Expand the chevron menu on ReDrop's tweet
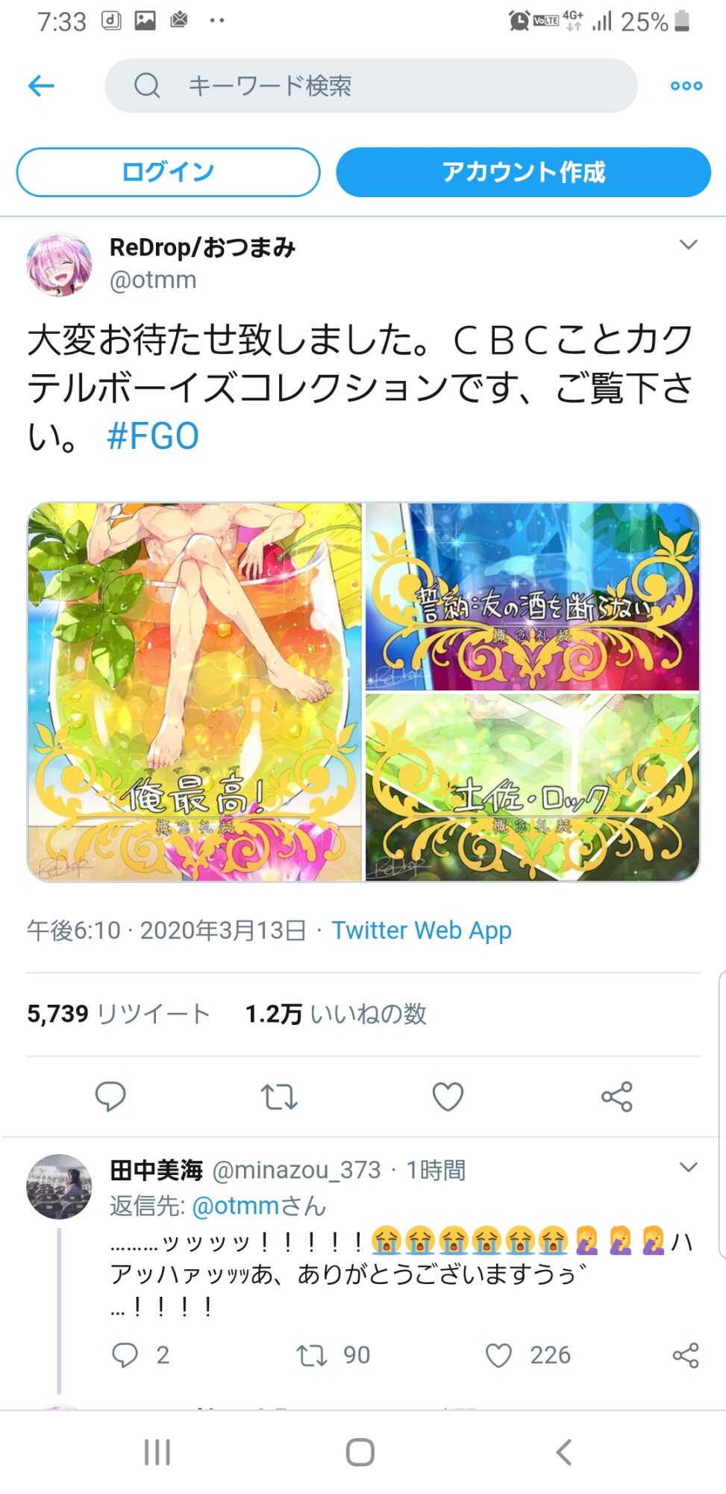Screen dimensions: 726x1494 click(x=689, y=244)
